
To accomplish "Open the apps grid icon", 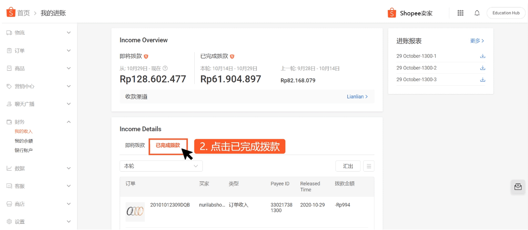I will pos(460,13).
